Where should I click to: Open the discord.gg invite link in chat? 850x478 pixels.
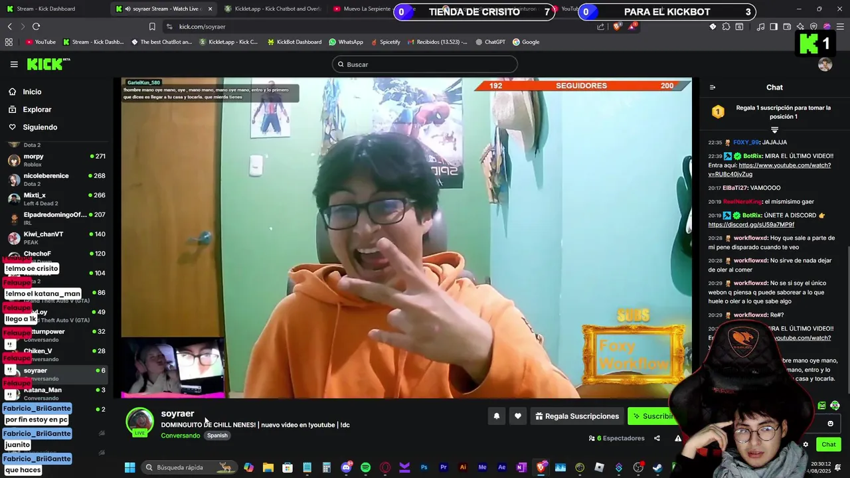click(751, 224)
